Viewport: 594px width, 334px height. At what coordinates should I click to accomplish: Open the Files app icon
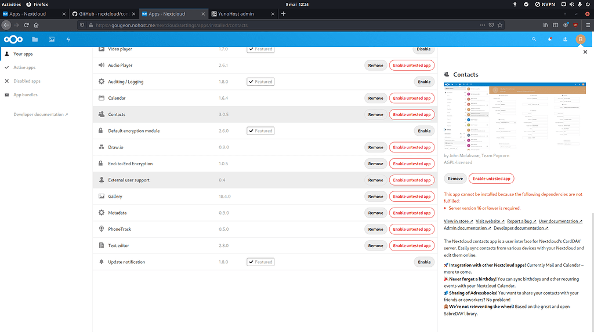[35, 39]
